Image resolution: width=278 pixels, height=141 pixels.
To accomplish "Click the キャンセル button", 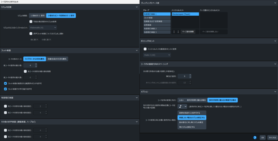I will pyautogui.click(x=272, y=138).
